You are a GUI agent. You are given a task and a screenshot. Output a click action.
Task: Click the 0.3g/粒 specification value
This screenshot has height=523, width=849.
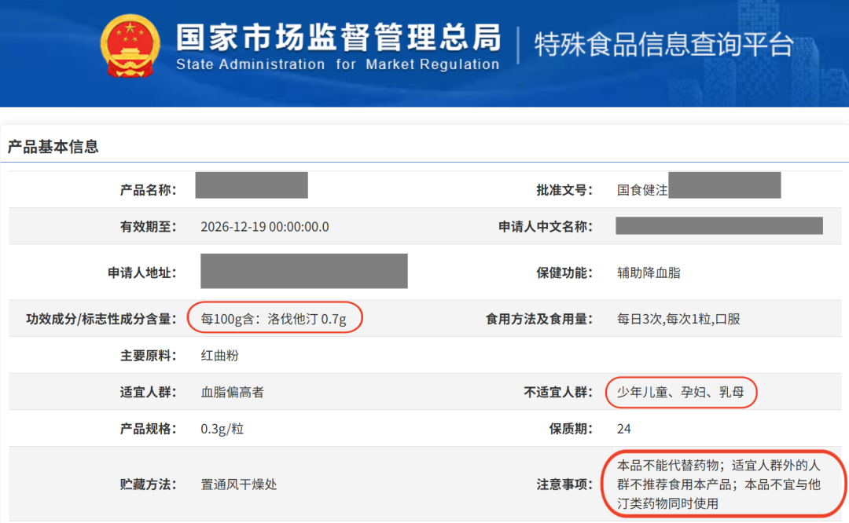pos(222,429)
